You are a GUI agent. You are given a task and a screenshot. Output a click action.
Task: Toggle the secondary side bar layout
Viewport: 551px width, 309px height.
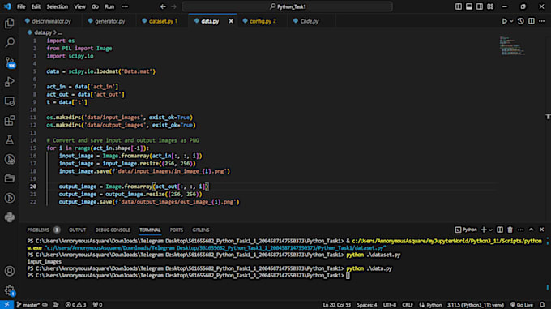tap(480, 6)
